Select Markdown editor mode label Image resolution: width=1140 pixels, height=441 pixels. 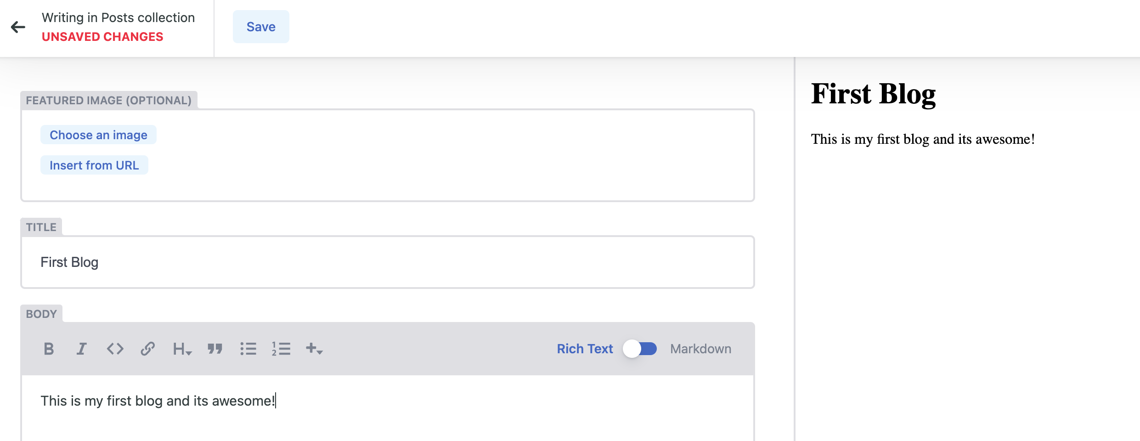coord(700,349)
